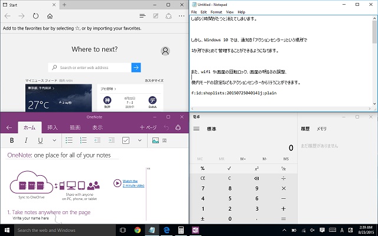Apply numbered list in OneNote
This screenshot has width=378, height=236.
pos(83,140)
